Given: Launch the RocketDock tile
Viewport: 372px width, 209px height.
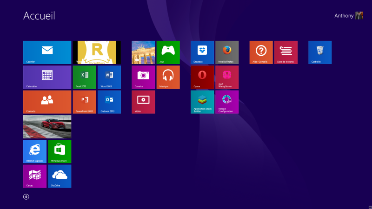Looking at the screenshot, I should pyautogui.click(x=97, y=52).
